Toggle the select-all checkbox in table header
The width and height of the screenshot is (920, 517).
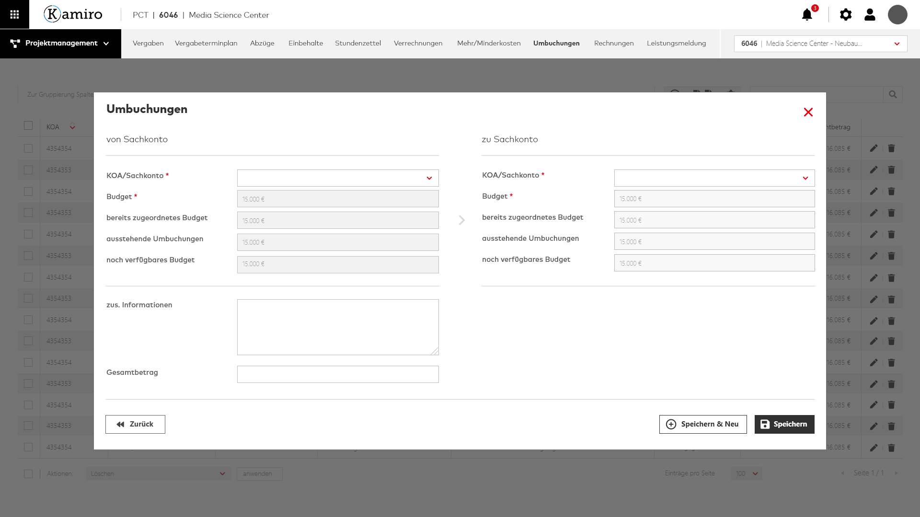tap(28, 125)
